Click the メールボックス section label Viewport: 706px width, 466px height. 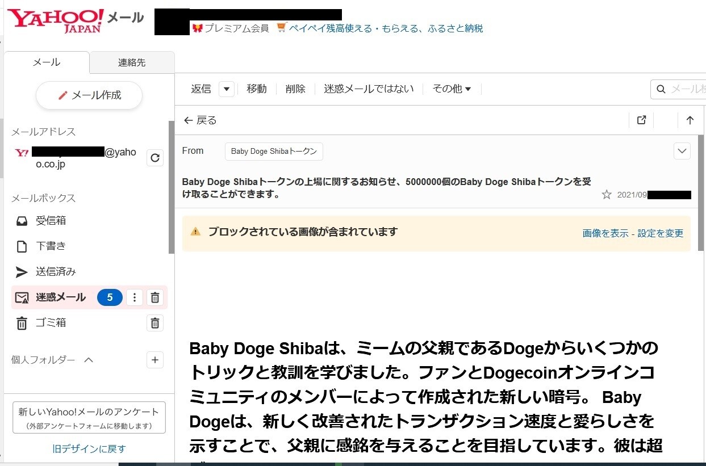click(43, 198)
